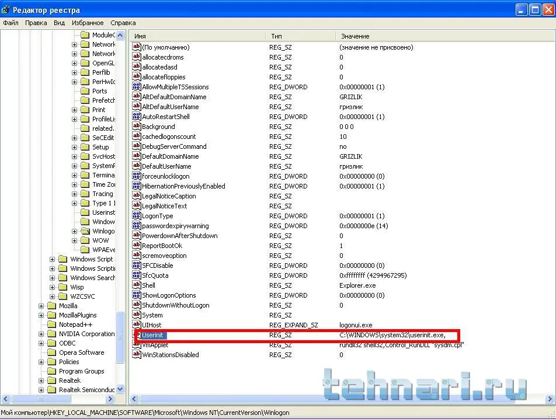This screenshot has height=419, width=556.
Task: Click the string icon of DebugServerCommand
Action: [137, 146]
